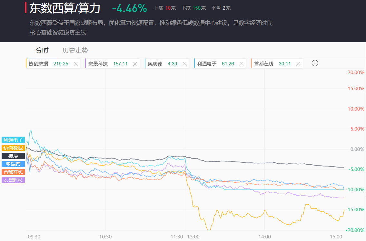Viewport: 366px width, 241px height.
Task: Toggle the 利通电子 line legend label
Action: coord(13,140)
